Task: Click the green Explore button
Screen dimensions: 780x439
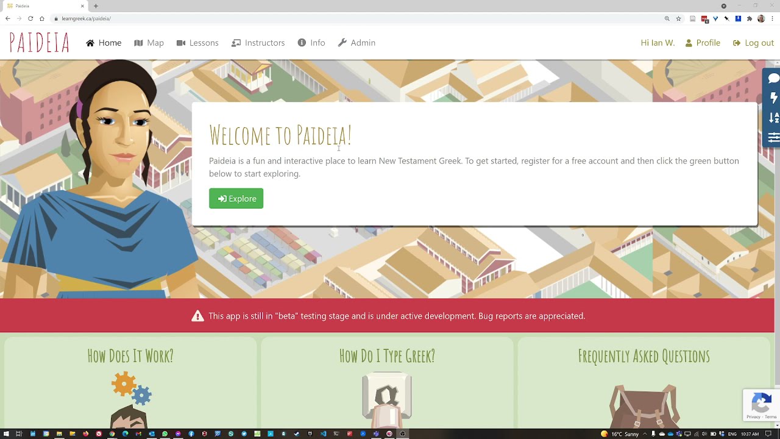Action: tap(236, 198)
